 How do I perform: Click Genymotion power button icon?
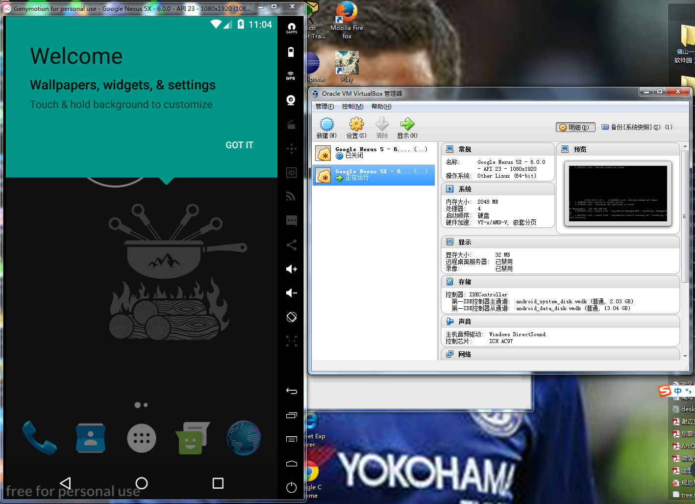click(x=292, y=487)
